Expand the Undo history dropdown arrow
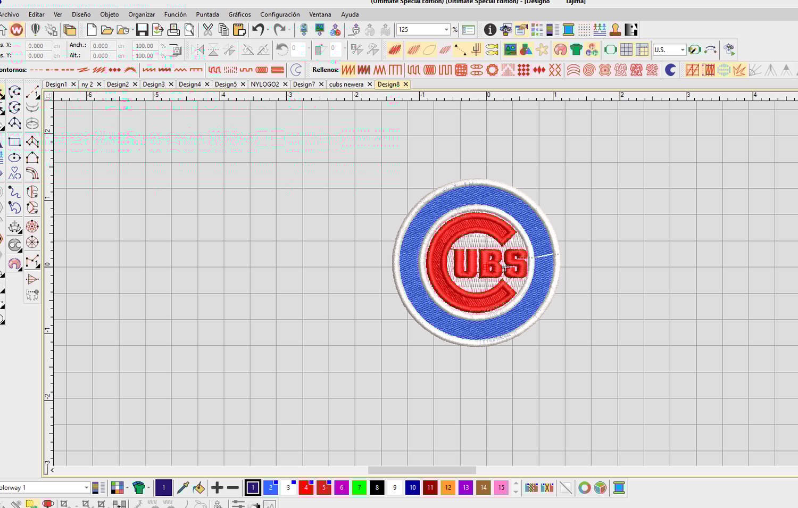 pyautogui.click(x=268, y=30)
